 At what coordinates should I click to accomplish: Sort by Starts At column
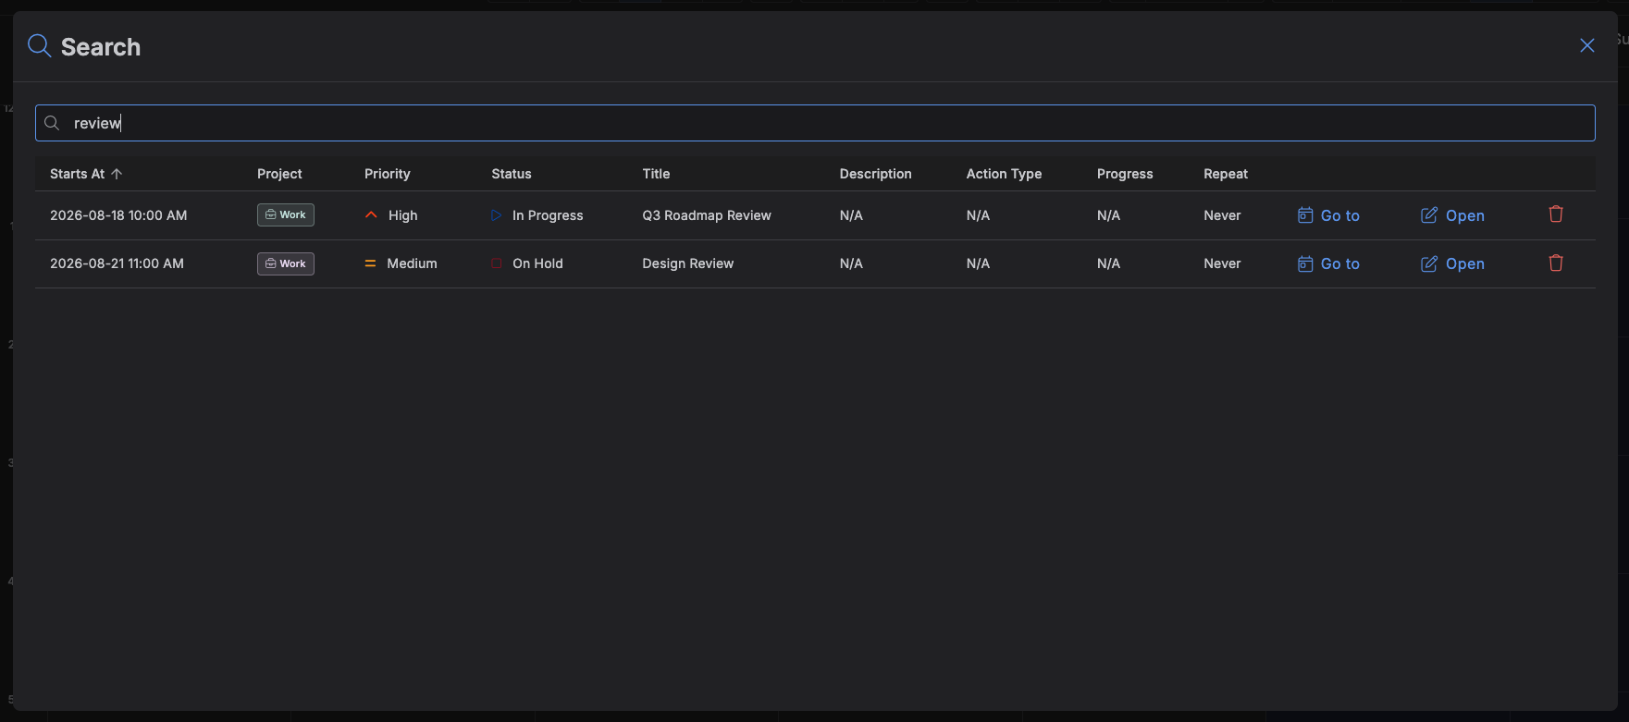86,174
